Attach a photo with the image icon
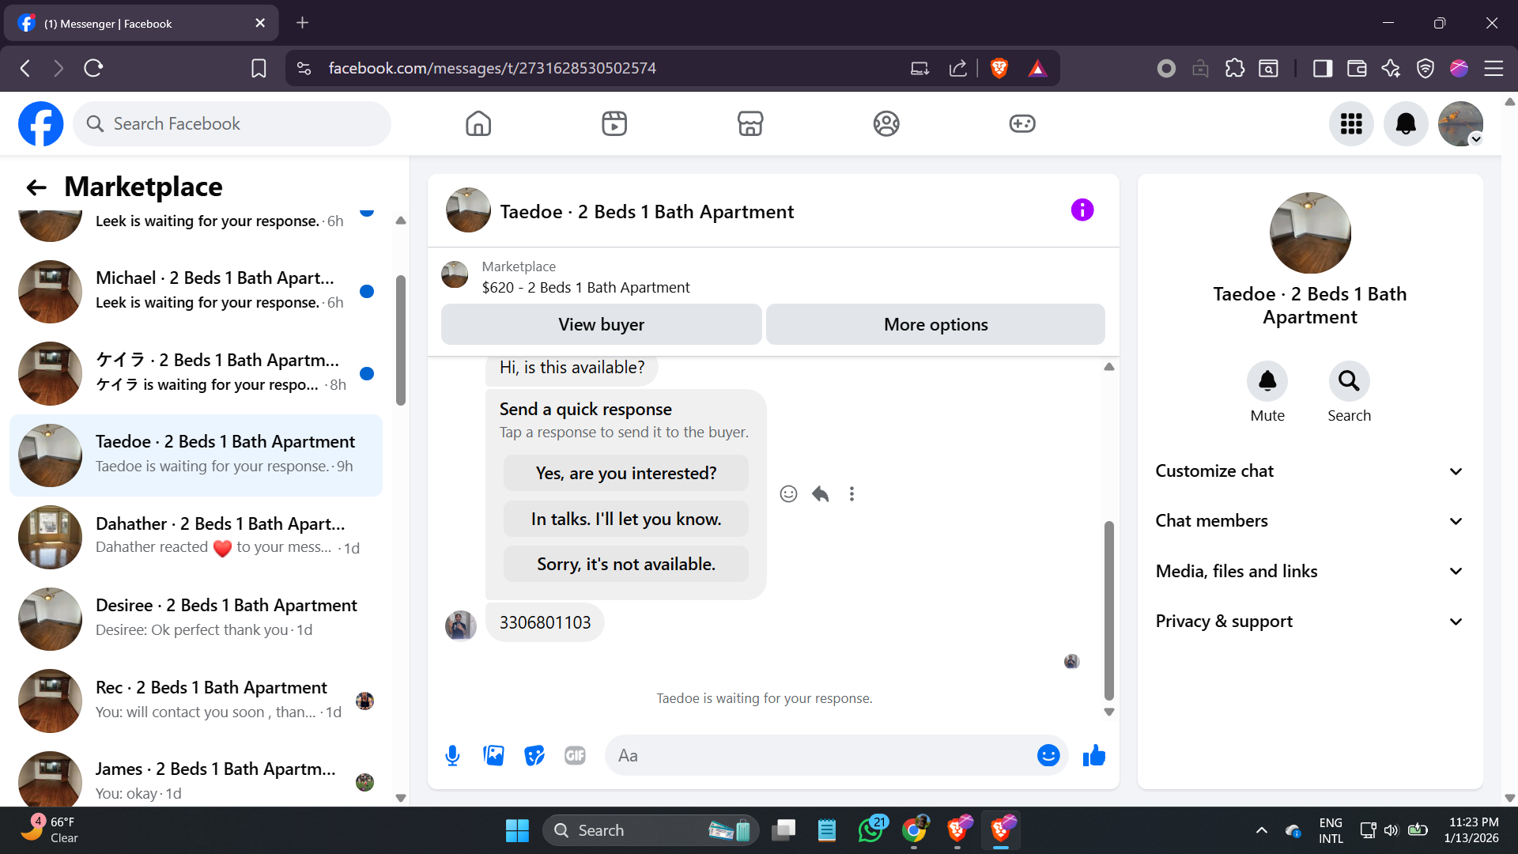Image resolution: width=1518 pixels, height=854 pixels. tap(493, 756)
